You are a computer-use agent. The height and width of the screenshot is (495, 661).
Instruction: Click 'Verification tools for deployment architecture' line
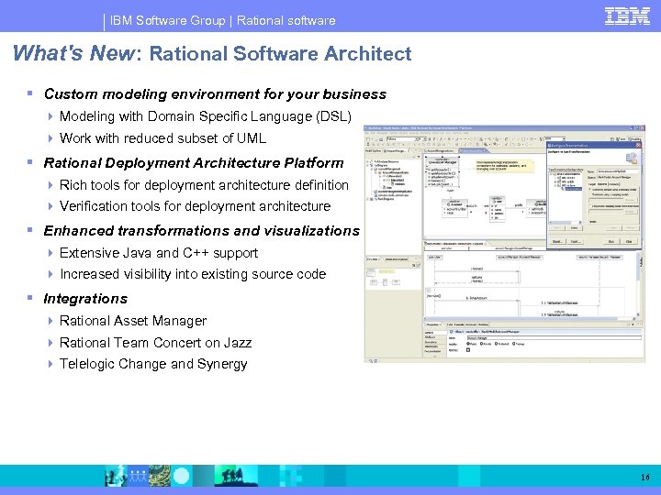[195, 206]
